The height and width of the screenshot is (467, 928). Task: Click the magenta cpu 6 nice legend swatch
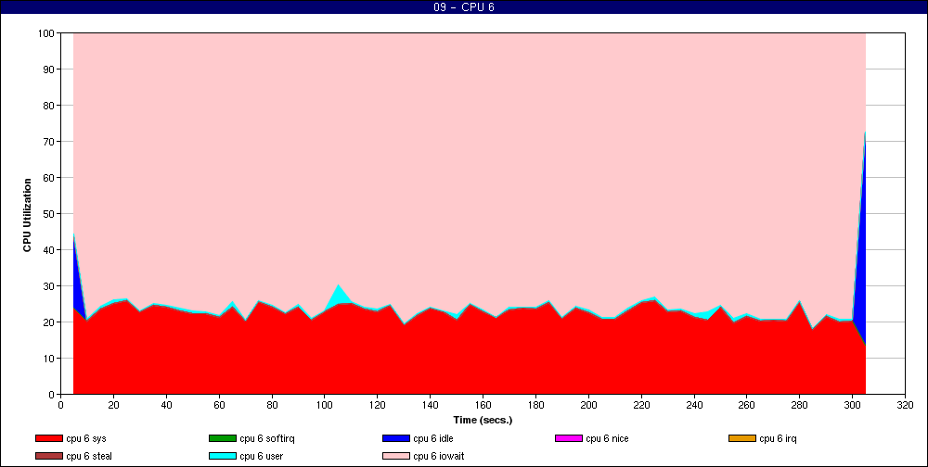pyautogui.click(x=568, y=438)
